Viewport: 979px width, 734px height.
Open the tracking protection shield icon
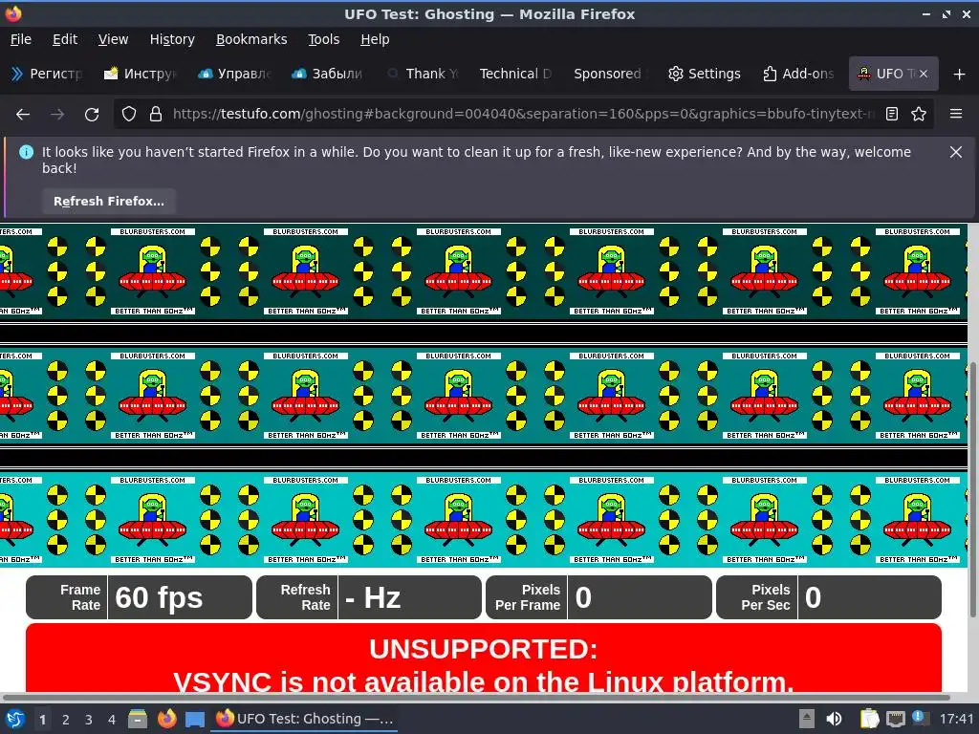[x=129, y=115]
